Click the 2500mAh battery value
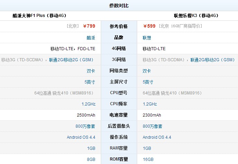Viewport: 238px width, 164px height. pyautogui.click(x=86, y=115)
